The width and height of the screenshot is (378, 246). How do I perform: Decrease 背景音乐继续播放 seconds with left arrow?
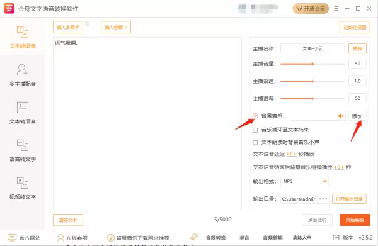[335, 167]
